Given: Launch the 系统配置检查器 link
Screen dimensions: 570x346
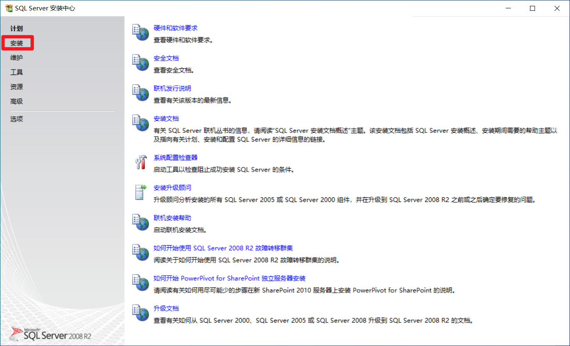Looking at the screenshot, I should pyautogui.click(x=176, y=158).
